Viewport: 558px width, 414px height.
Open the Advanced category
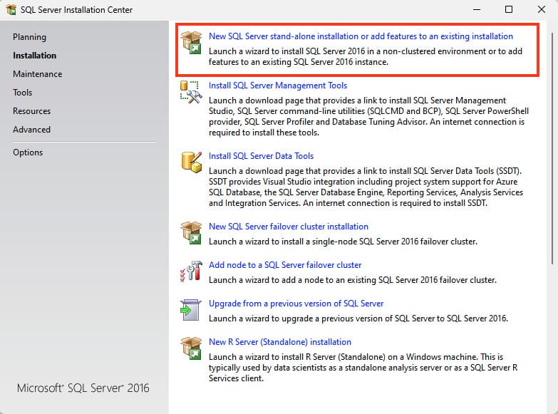click(31, 130)
